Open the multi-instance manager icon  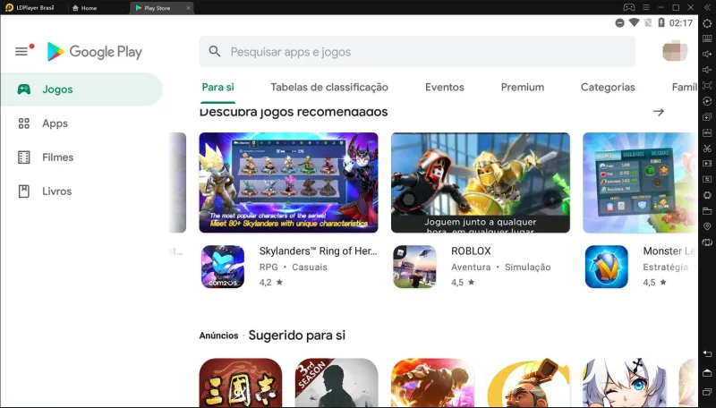[x=707, y=117]
